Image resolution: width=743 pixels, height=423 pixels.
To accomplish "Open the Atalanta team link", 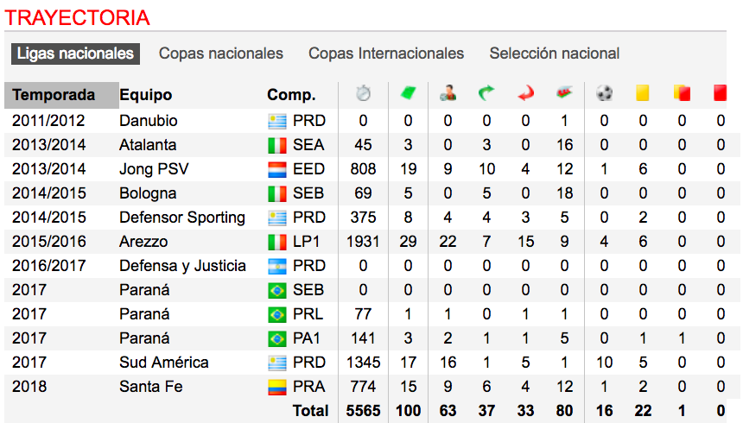I will (148, 145).
